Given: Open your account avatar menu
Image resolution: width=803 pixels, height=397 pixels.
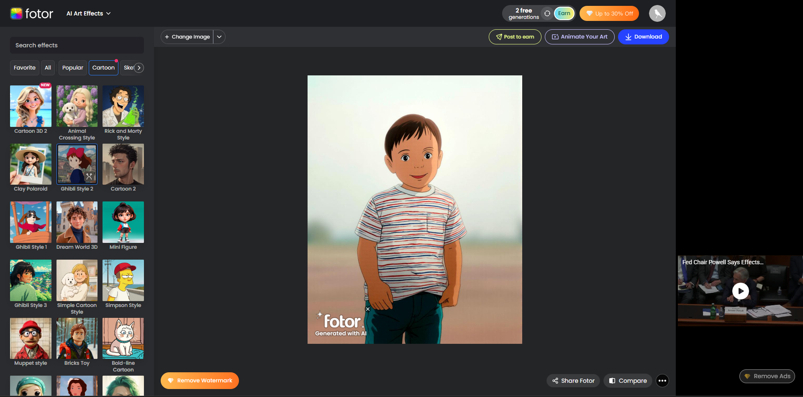Looking at the screenshot, I should point(657,13).
